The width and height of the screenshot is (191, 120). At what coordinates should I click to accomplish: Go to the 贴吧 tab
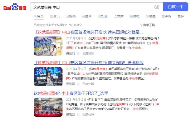135,16
